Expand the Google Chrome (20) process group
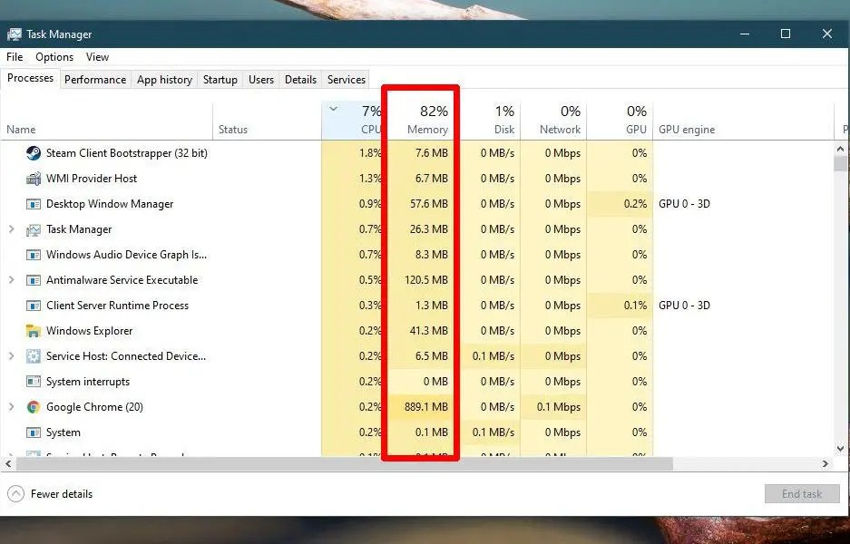The image size is (850, 544). coord(13,407)
